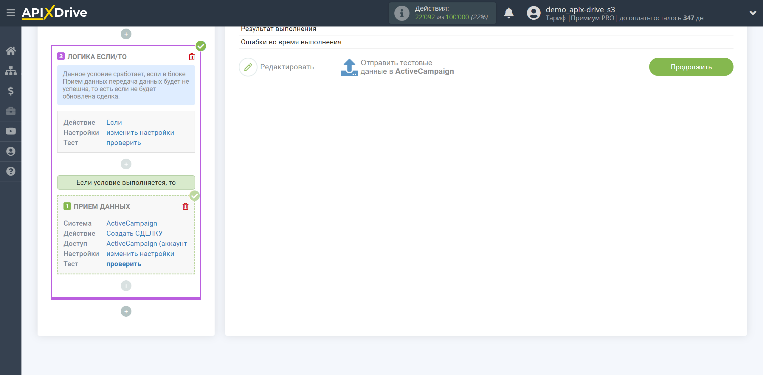The width and height of the screenshot is (763, 375).
Task: Click the green number 1 badge
Action: (x=67, y=206)
